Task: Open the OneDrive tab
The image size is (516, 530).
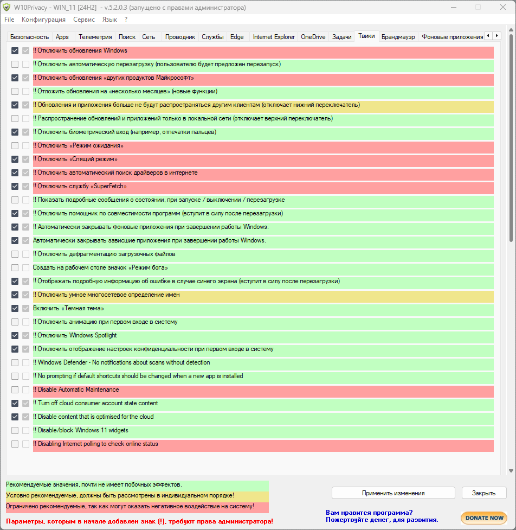Action: (x=313, y=37)
